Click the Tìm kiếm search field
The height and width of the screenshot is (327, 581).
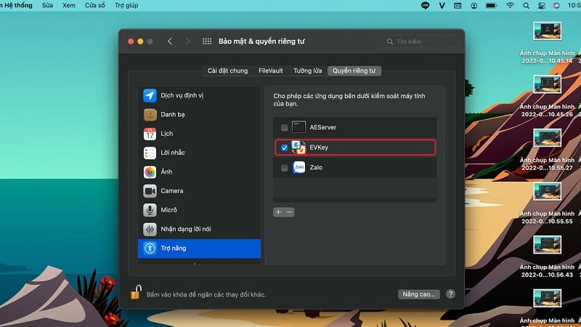[423, 41]
